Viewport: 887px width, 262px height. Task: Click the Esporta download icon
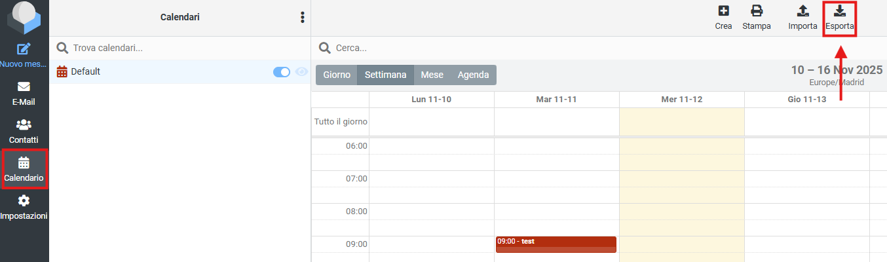(839, 11)
